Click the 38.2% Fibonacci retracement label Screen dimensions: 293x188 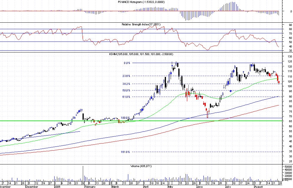(126, 84)
